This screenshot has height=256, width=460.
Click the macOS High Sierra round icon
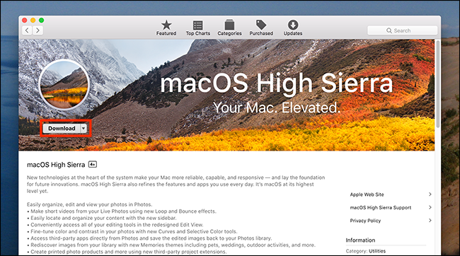click(x=64, y=85)
